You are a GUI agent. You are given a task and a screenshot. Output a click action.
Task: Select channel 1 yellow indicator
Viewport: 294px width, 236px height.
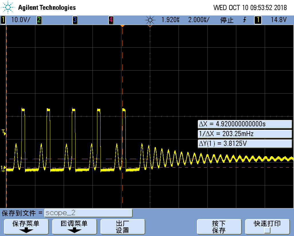coord(3,20)
